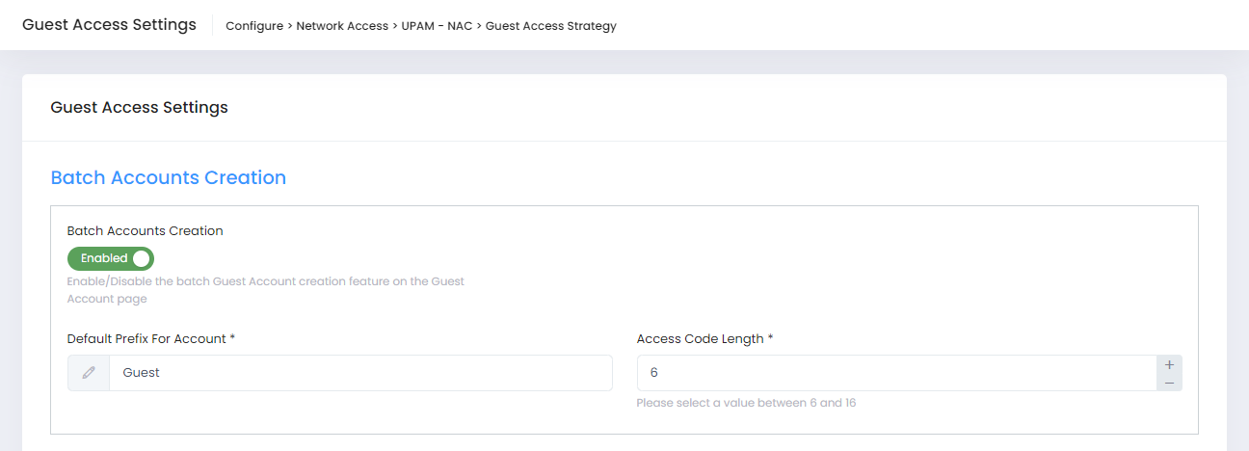Click the Default Prefix input containing Guest

coord(360,373)
